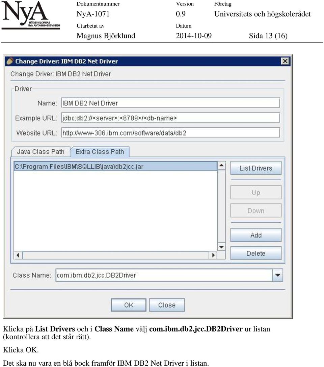Focus the Website URL field
This screenshot has width=324, height=367.
point(170,133)
